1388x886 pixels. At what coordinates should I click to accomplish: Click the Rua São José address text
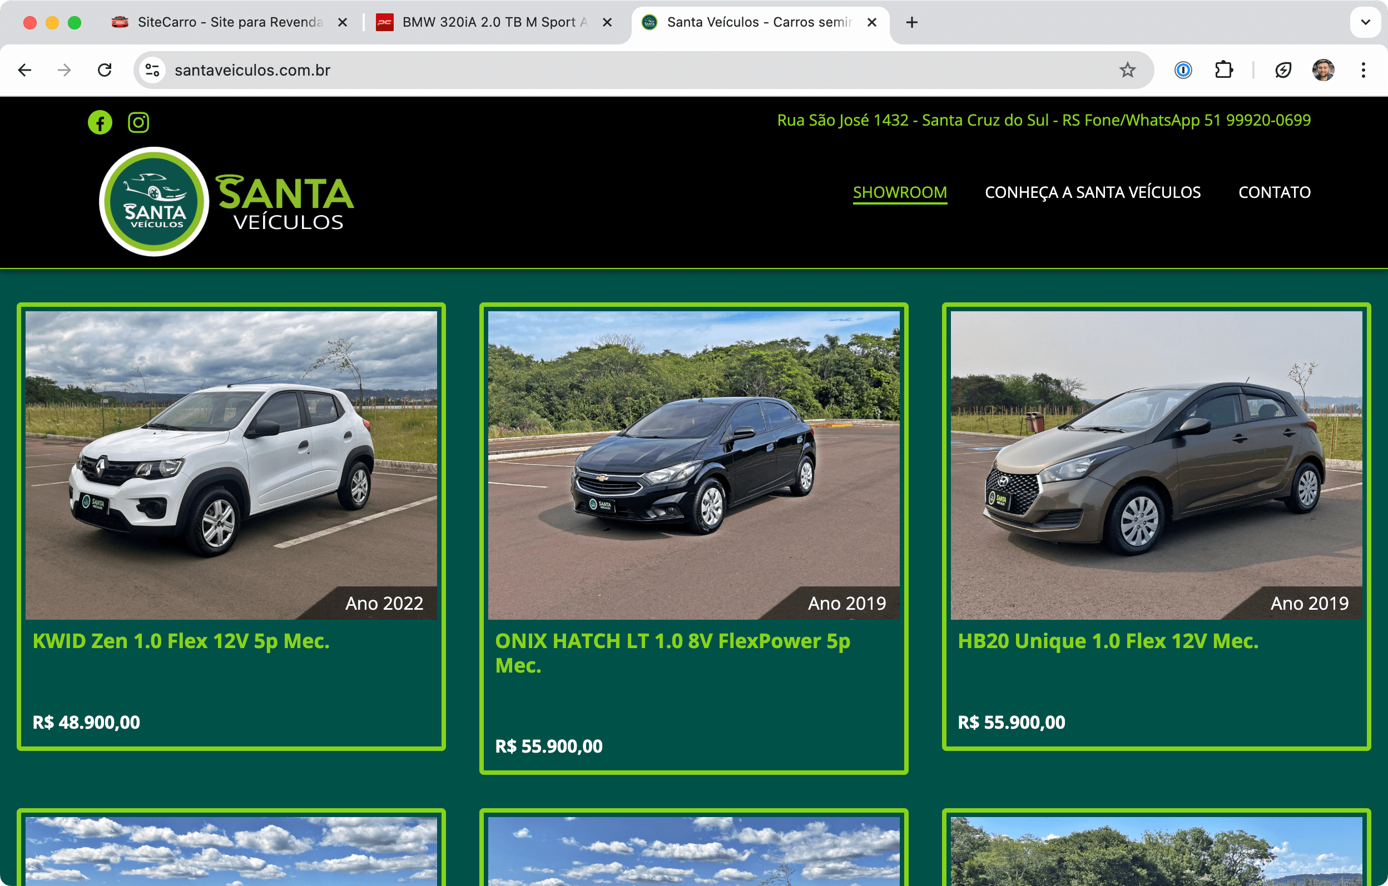[1044, 120]
